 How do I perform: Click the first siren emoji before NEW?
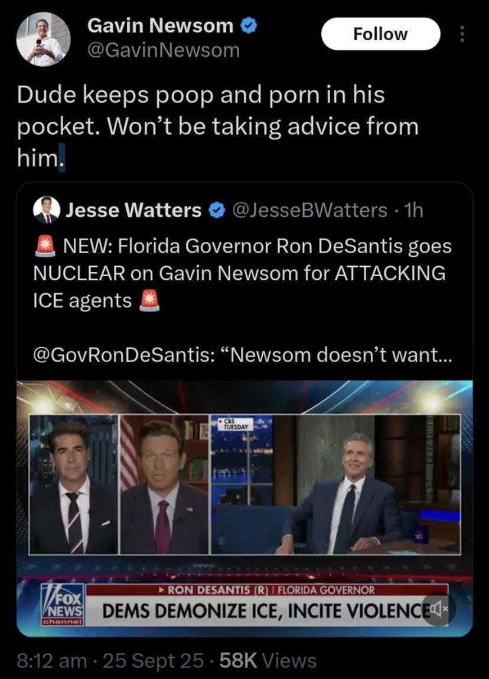(44, 246)
